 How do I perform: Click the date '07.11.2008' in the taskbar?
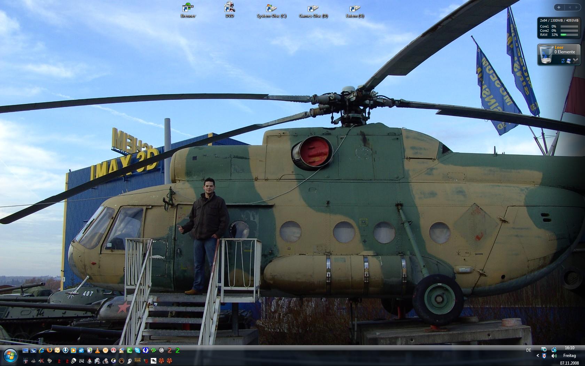click(569, 363)
